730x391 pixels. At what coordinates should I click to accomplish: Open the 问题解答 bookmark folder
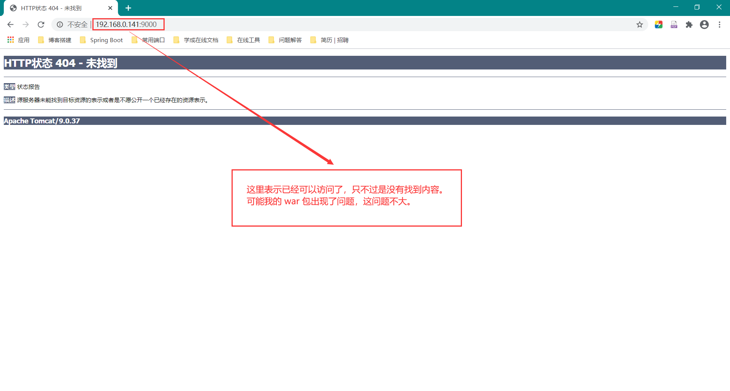pos(286,40)
